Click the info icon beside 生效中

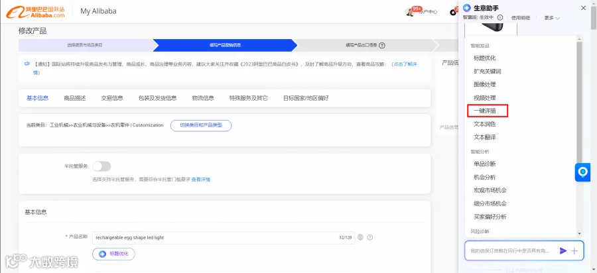tap(500, 17)
